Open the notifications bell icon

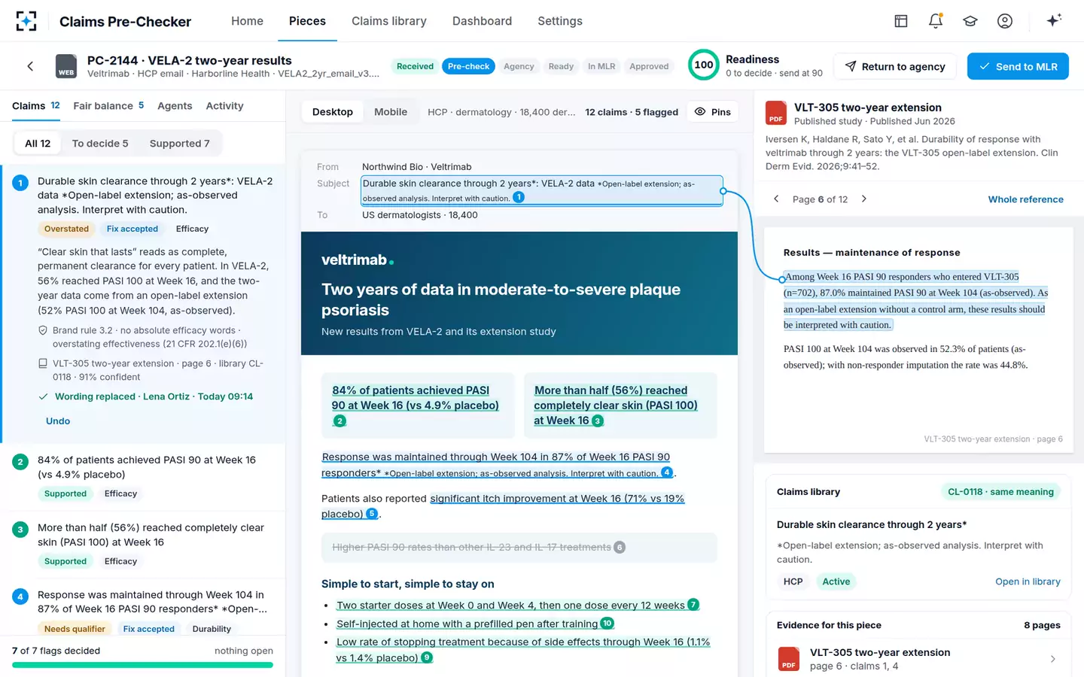click(936, 21)
